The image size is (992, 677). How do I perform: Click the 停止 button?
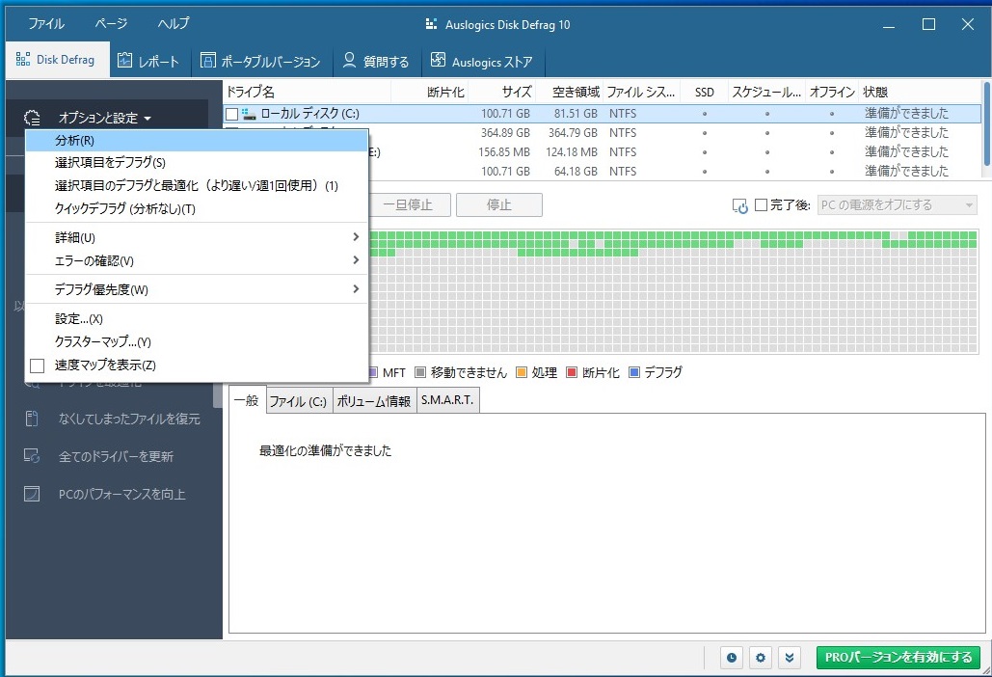499,205
